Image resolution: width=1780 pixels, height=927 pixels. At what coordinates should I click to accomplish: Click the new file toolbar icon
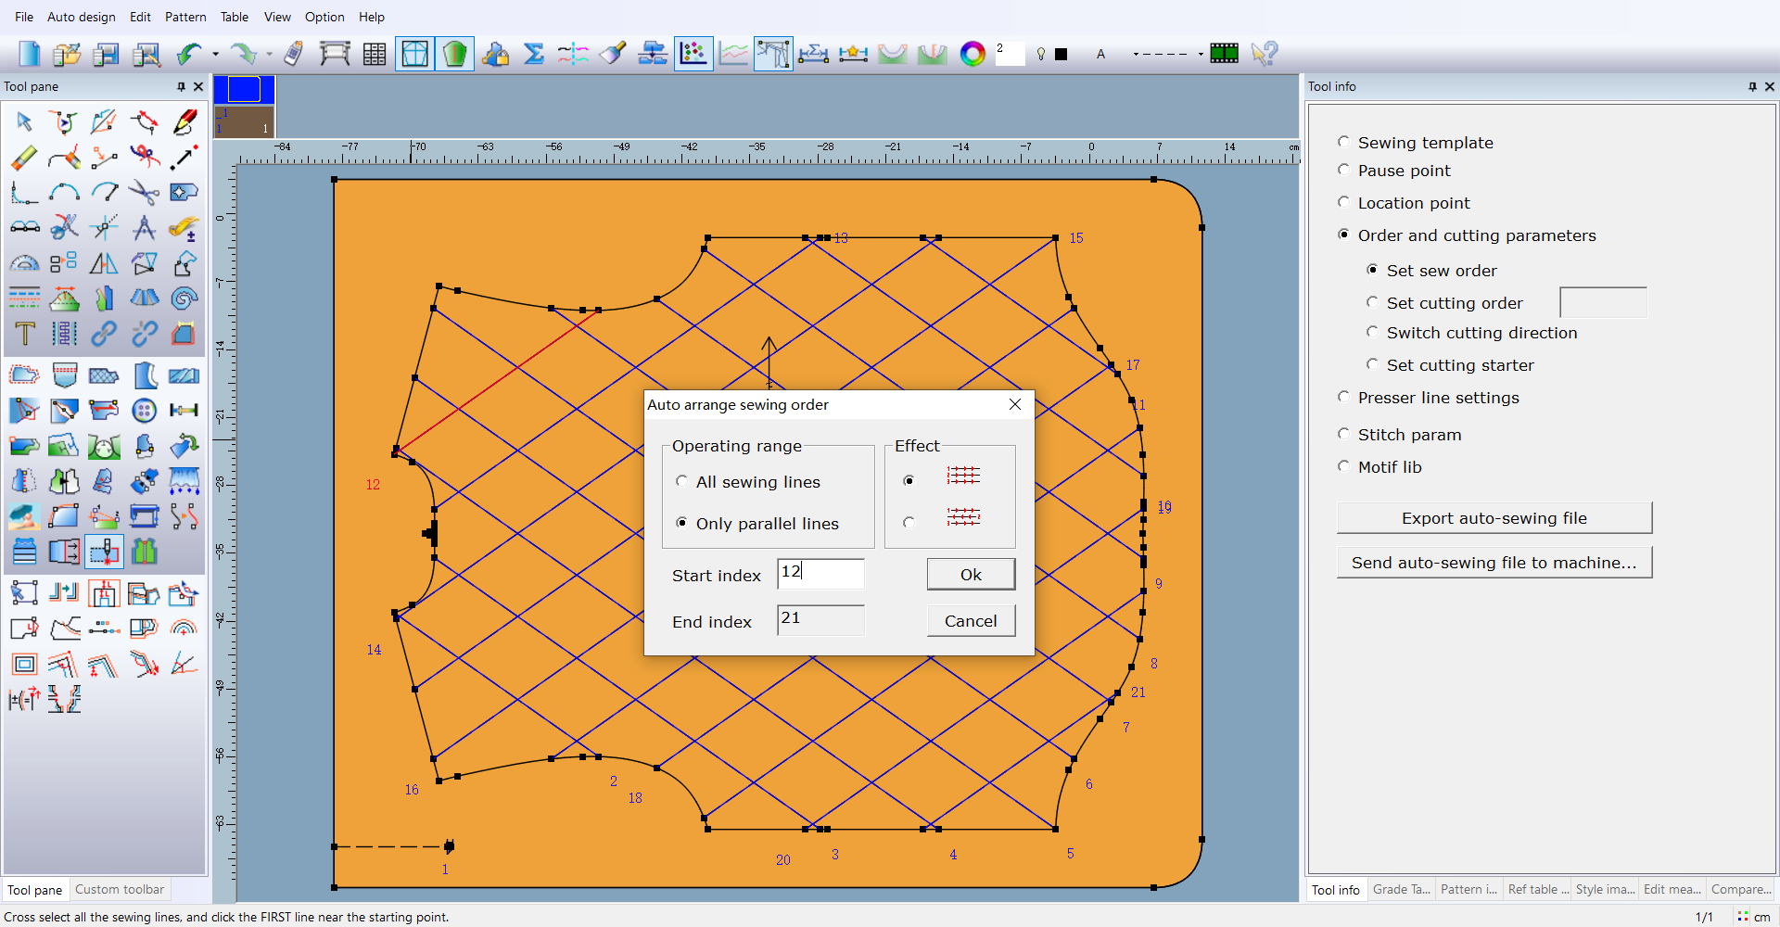point(29,54)
